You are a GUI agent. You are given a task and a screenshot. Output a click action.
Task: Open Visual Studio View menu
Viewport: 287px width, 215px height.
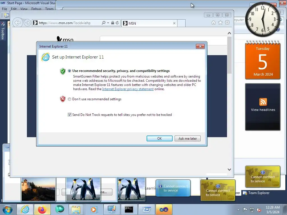[24, 9]
